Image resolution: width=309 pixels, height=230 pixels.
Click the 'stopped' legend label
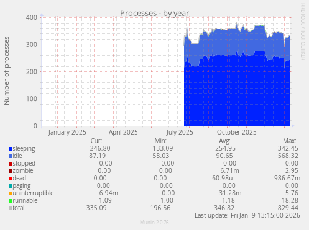pos(24,163)
